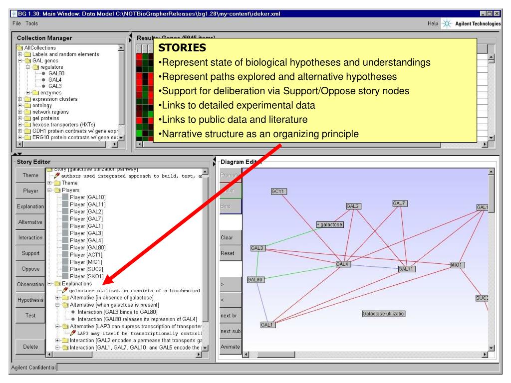Viewport: 511px width, 383px height.
Task: Expand Labels and random elements collection
Action: 20,54
